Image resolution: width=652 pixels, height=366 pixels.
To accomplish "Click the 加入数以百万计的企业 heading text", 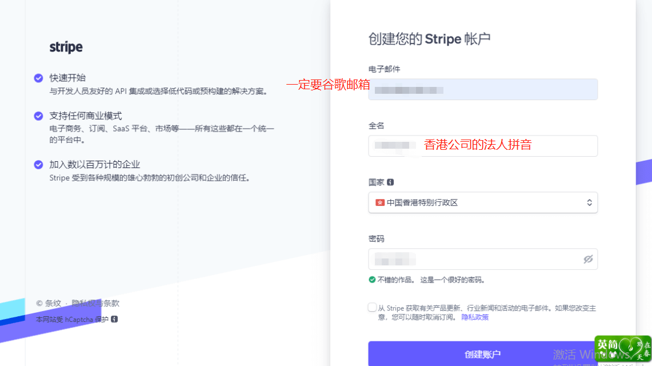I will (x=95, y=164).
